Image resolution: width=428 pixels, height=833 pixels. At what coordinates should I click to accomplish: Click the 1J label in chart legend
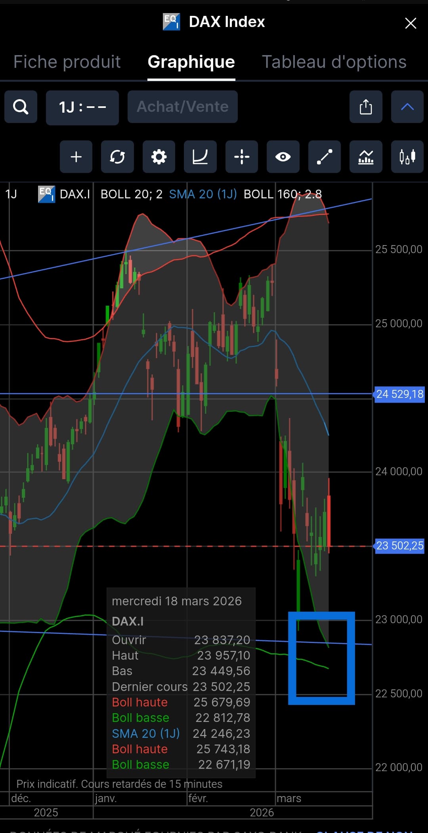11,194
